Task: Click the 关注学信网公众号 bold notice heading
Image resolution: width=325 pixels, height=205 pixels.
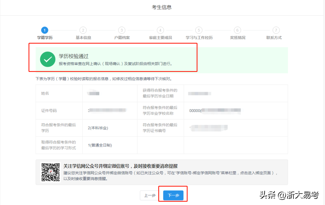Action: pyautogui.click(x=120, y=166)
